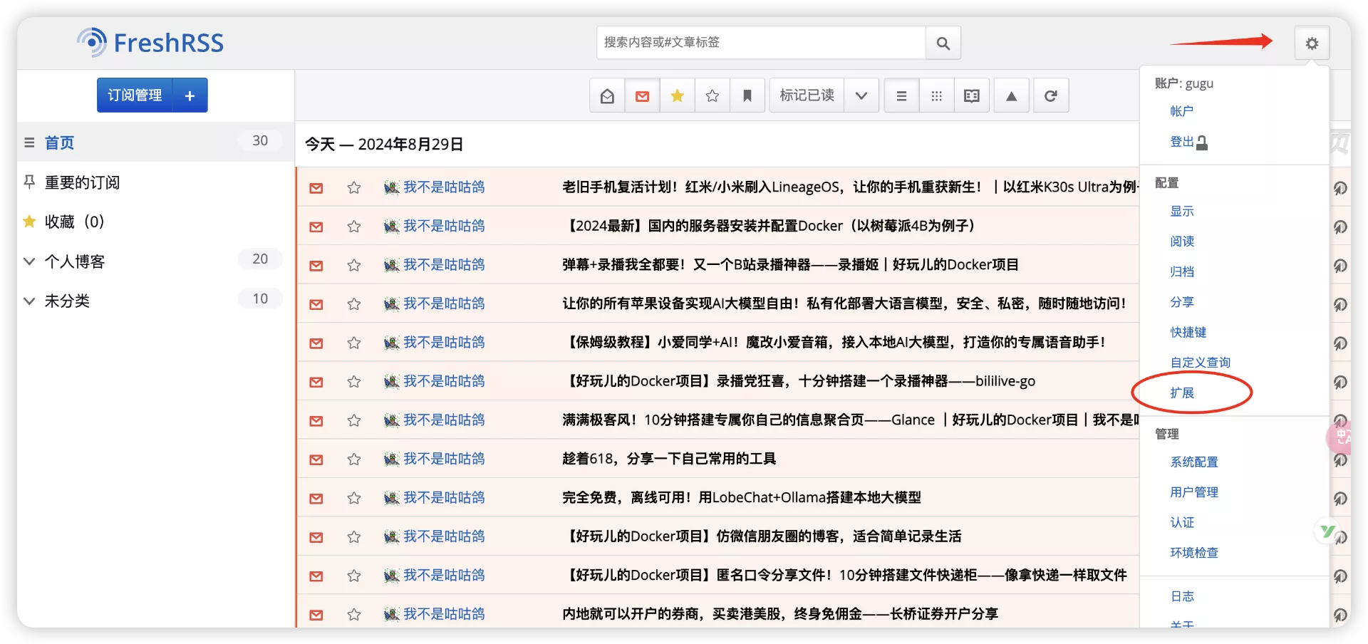Screen dimensions: 1368x644
Task: Open 系统配置 under 管理
Action: coord(1193,462)
